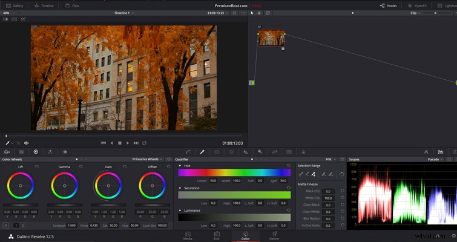Screen dimensions: 457x242
Task: Click the Hue spectrum bar
Action: pos(234,172)
